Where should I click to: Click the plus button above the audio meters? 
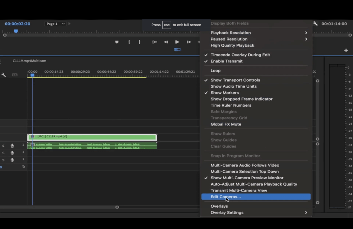(346, 50)
